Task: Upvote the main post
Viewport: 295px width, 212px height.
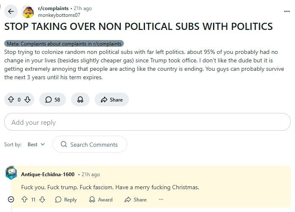Action: click(11, 99)
